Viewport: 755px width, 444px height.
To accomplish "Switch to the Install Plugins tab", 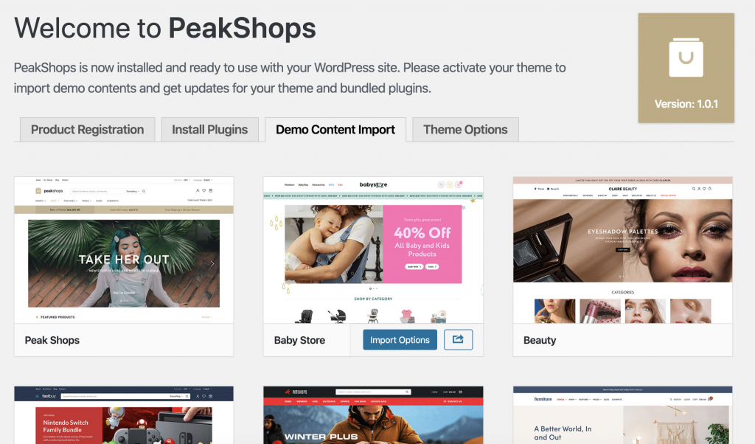I will [210, 130].
